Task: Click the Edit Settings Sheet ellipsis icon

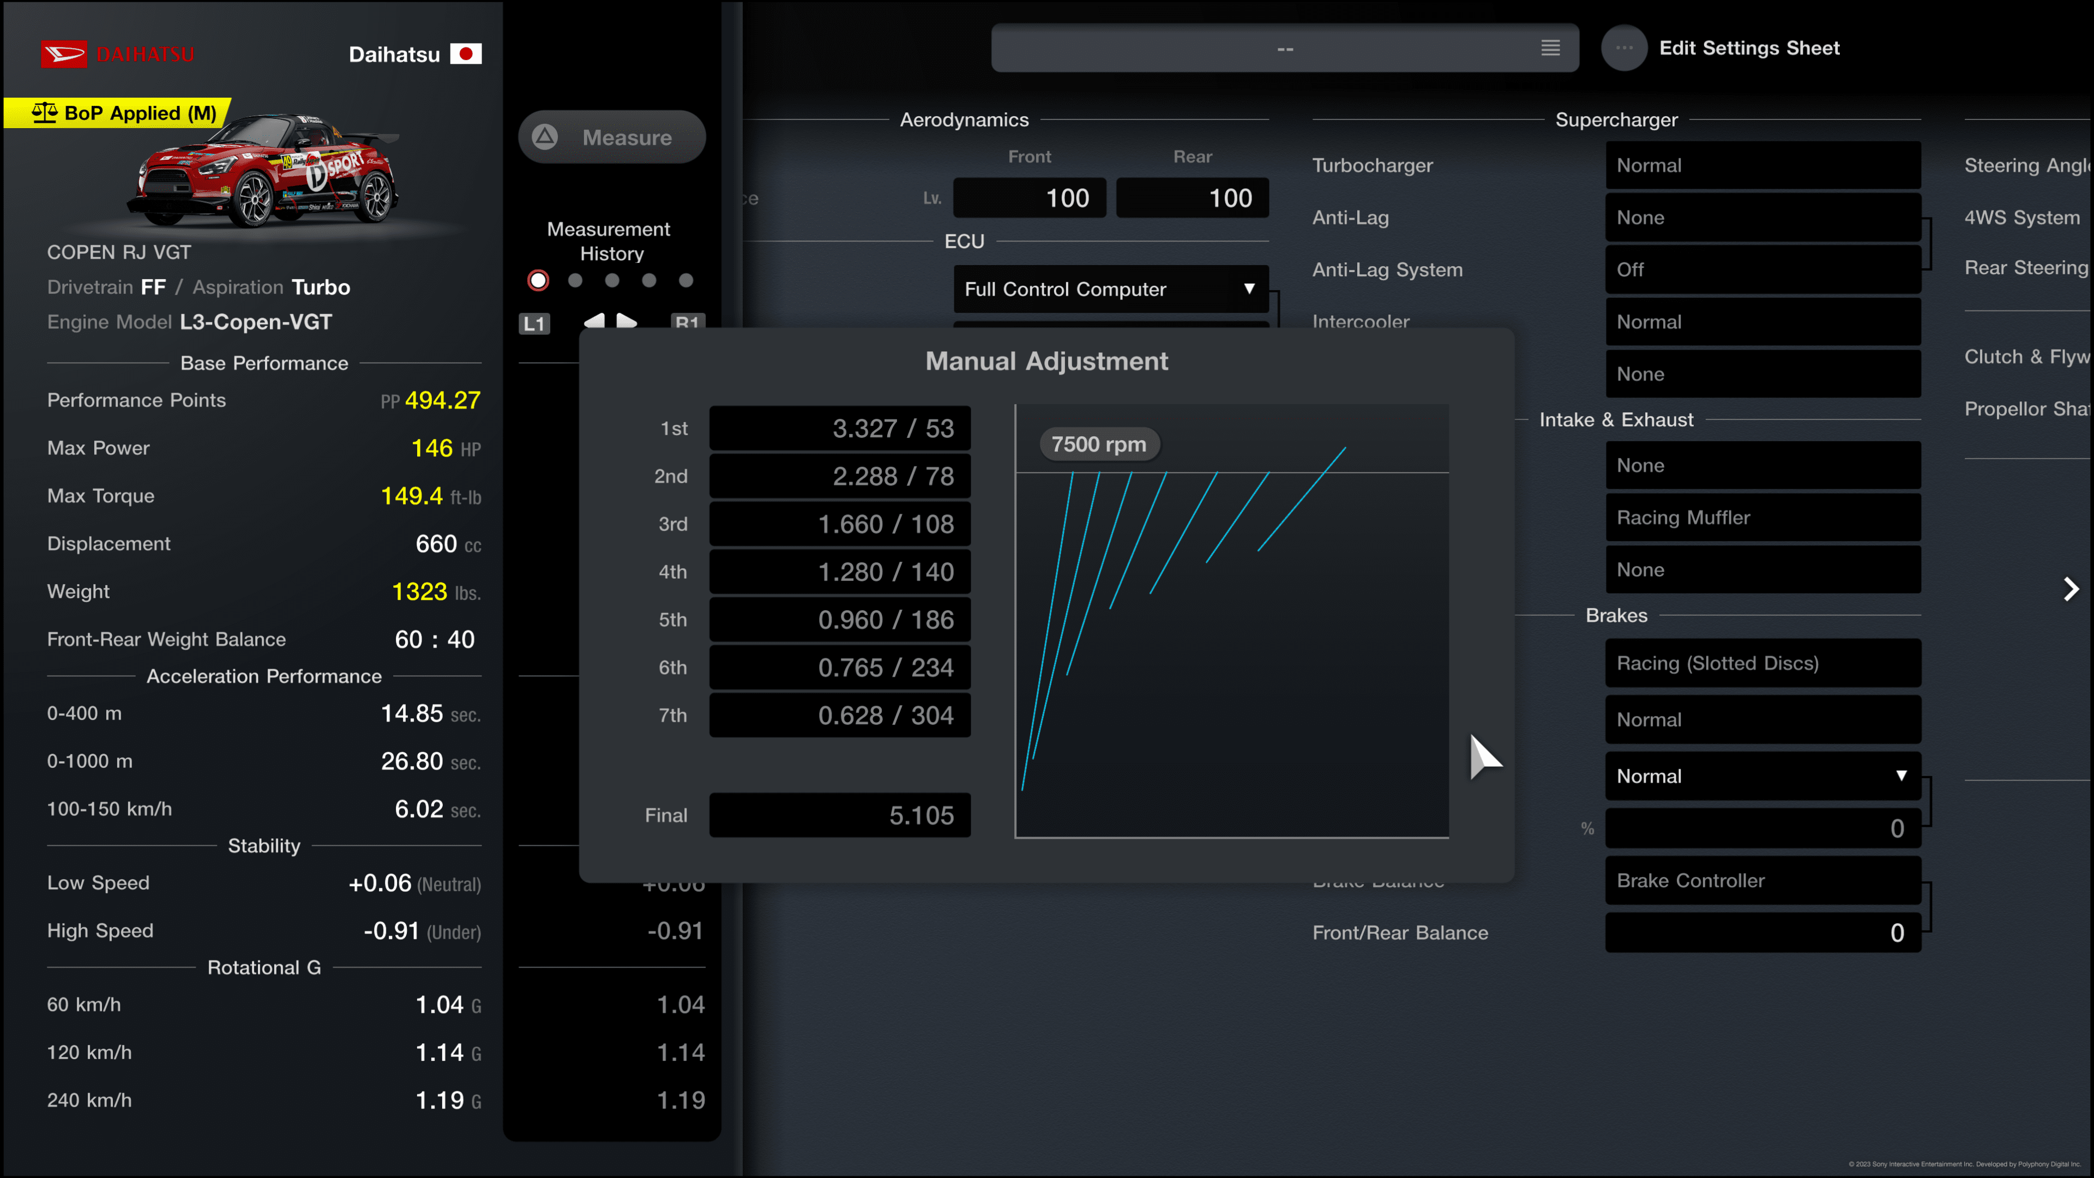Action: [1624, 48]
